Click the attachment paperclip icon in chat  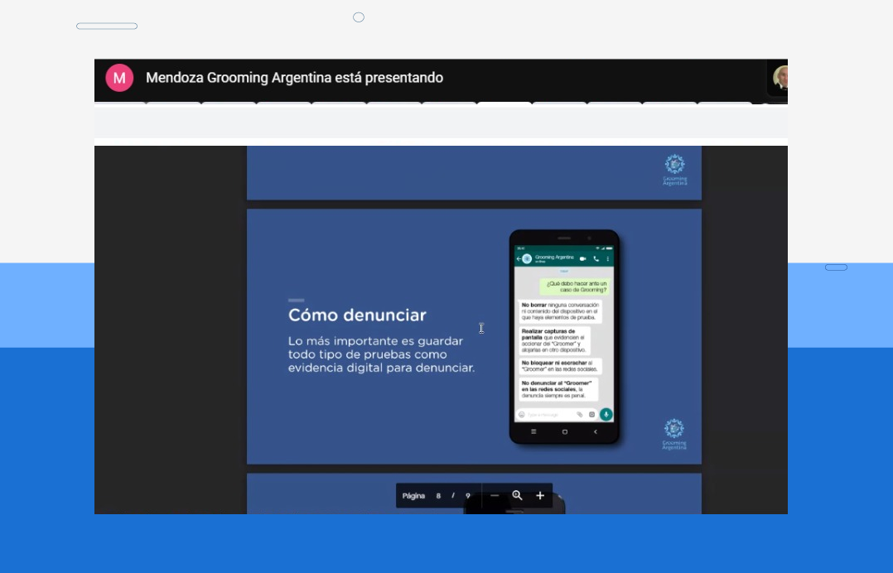580,414
